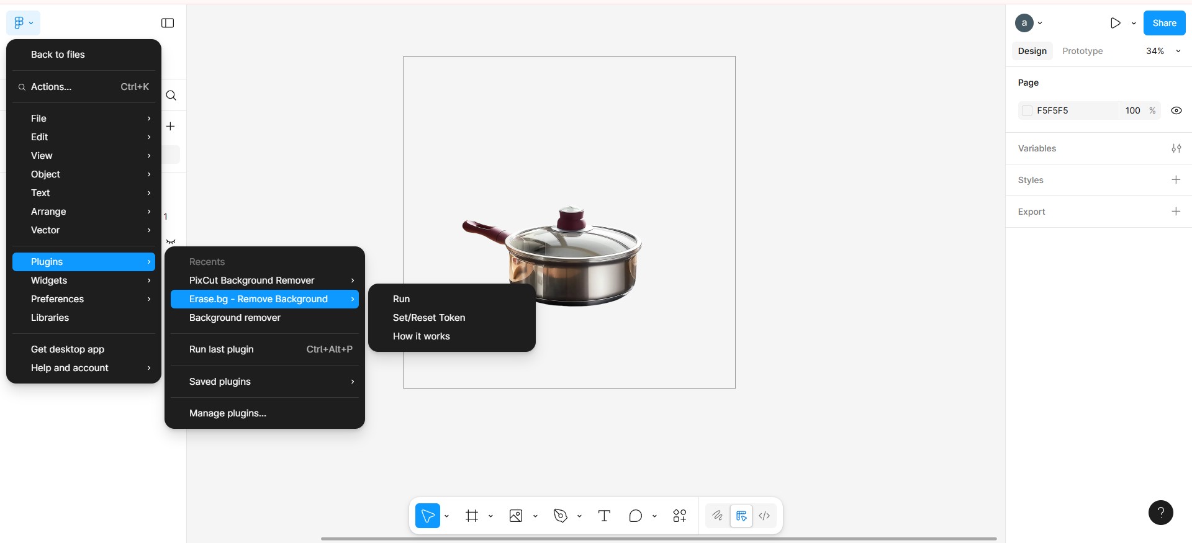Open the Actions resources tool

[680, 516]
